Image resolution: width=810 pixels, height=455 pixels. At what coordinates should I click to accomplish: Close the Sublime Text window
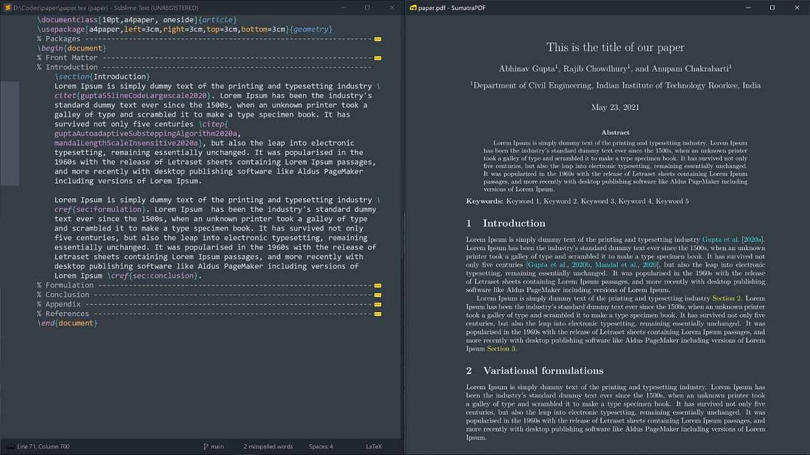click(391, 7)
